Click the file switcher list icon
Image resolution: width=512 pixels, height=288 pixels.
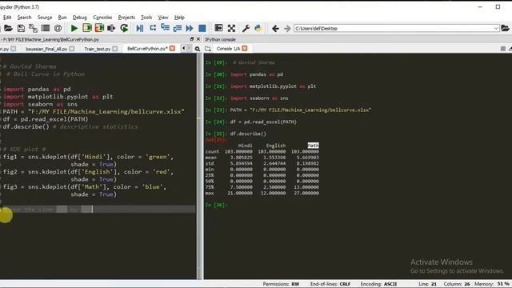pyautogui.click(x=46, y=29)
